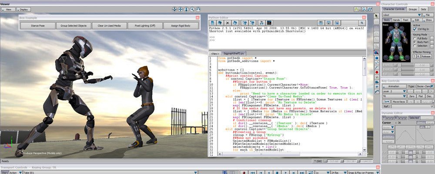435x174 pixels.
Task: Open the SiggraphShelf3.py script tab
Action: [x=233, y=53]
